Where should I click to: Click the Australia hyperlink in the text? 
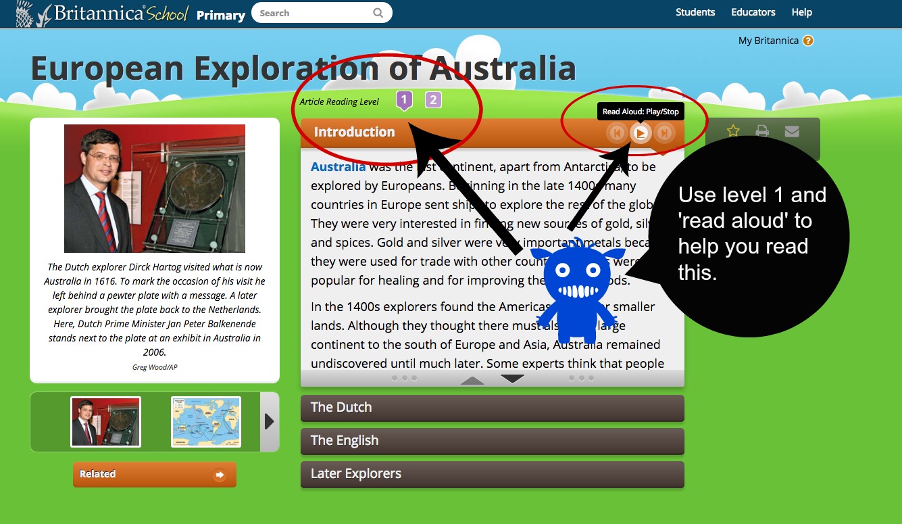point(339,166)
